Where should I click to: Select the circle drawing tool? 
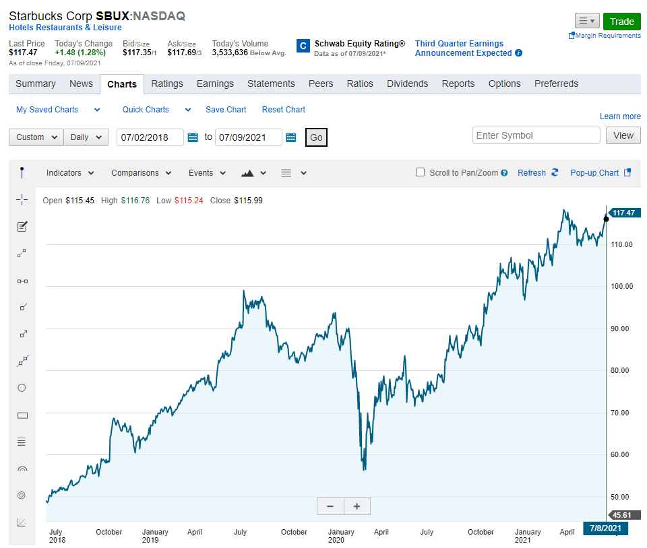click(x=22, y=388)
